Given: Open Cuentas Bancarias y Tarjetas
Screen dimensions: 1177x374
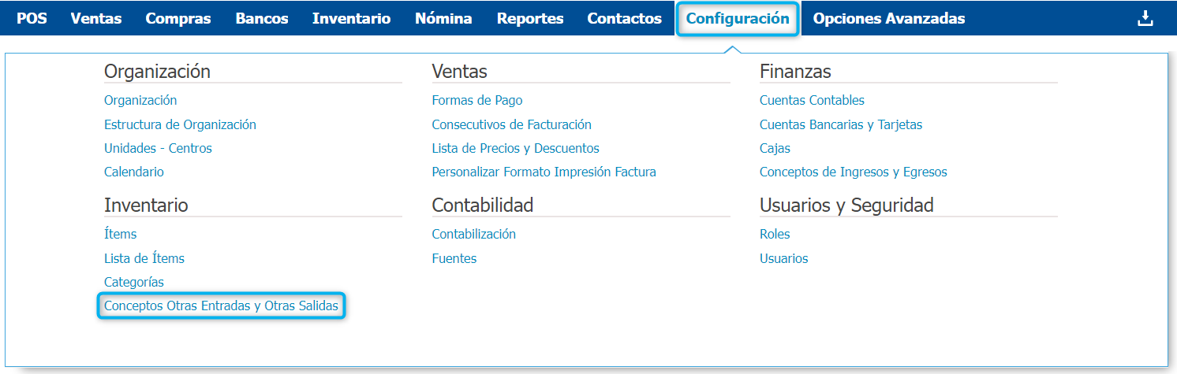Looking at the screenshot, I should [841, 124].
